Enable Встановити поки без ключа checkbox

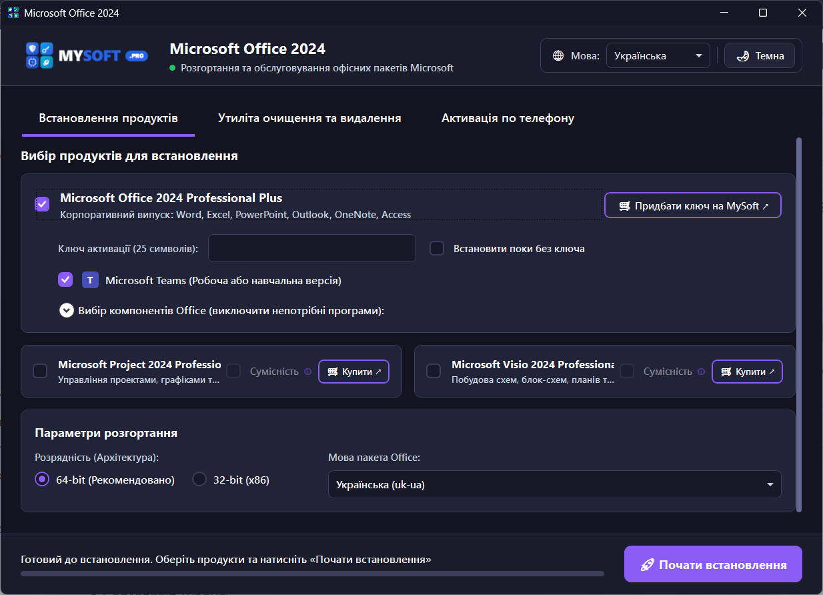pos(437,248)
